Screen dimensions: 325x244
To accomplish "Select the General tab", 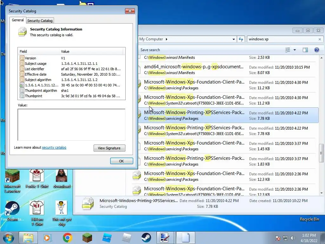I will tap(18, 20).
